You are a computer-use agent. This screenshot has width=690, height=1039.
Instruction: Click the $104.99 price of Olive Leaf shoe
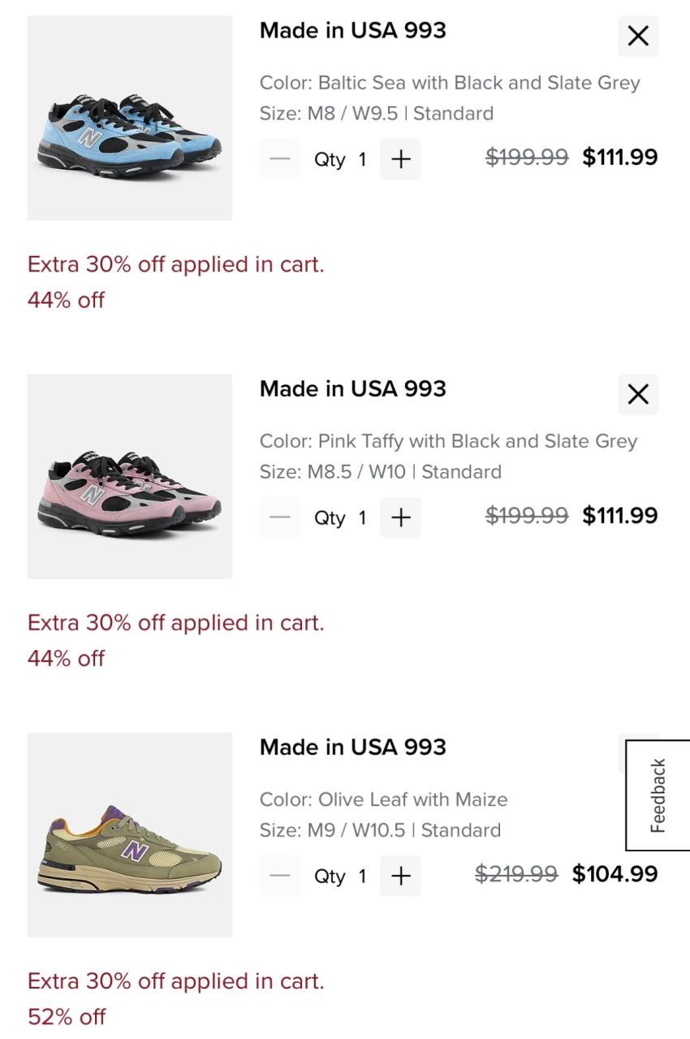tap(615, 873)
